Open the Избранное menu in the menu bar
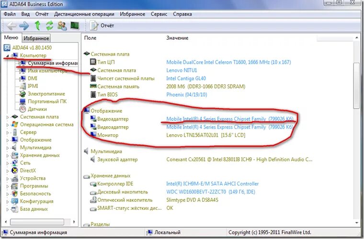The width and height of the screenshot is (364, 239). (132, 14)
